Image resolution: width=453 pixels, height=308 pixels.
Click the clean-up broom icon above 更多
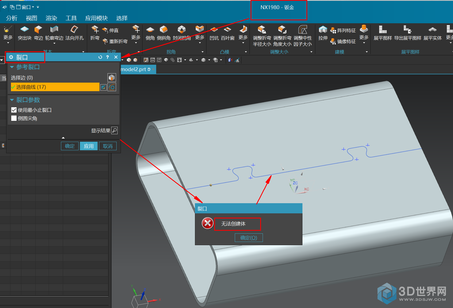8,29
